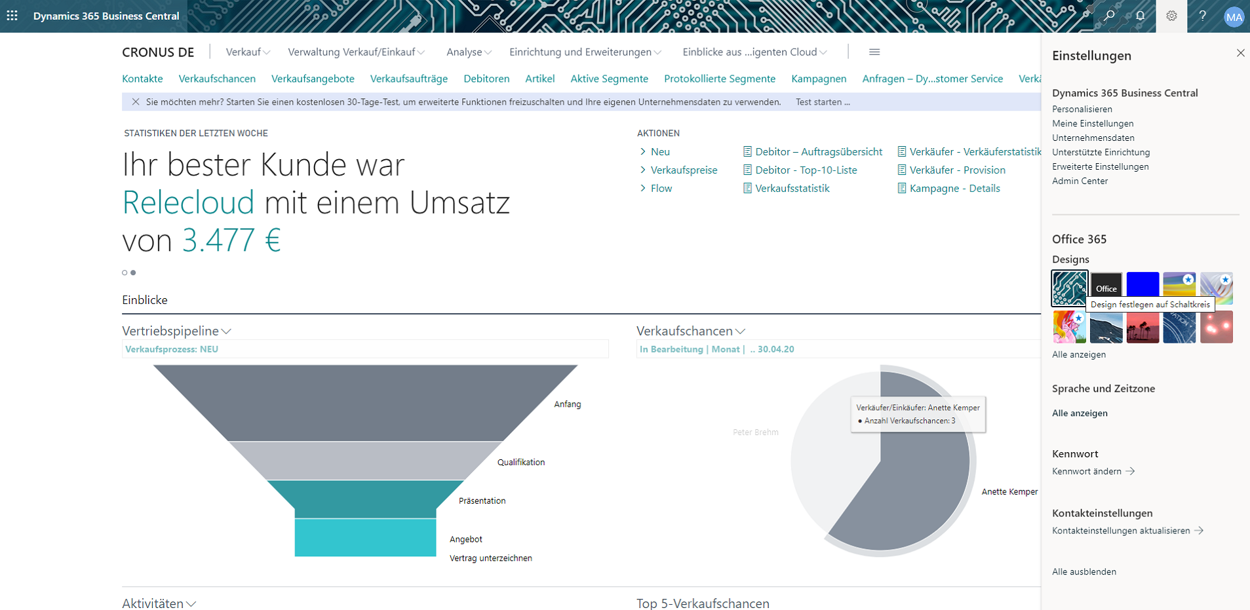
Task: Select the first headline page dot
Action: pos(125,273)
